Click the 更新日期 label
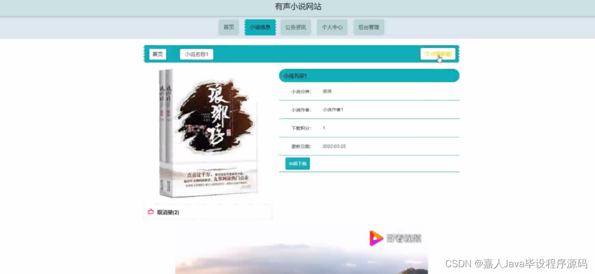This screenshot has height=274, width=595. pos(301,146)
